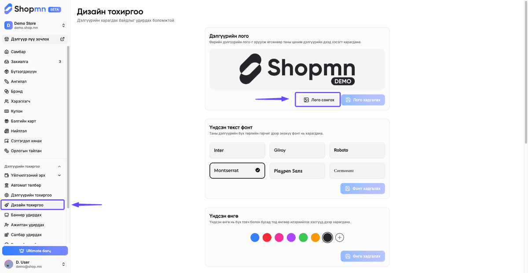Open the D. User account menu
This screenshot has width=528, height=273.
[x=34, y=264]
